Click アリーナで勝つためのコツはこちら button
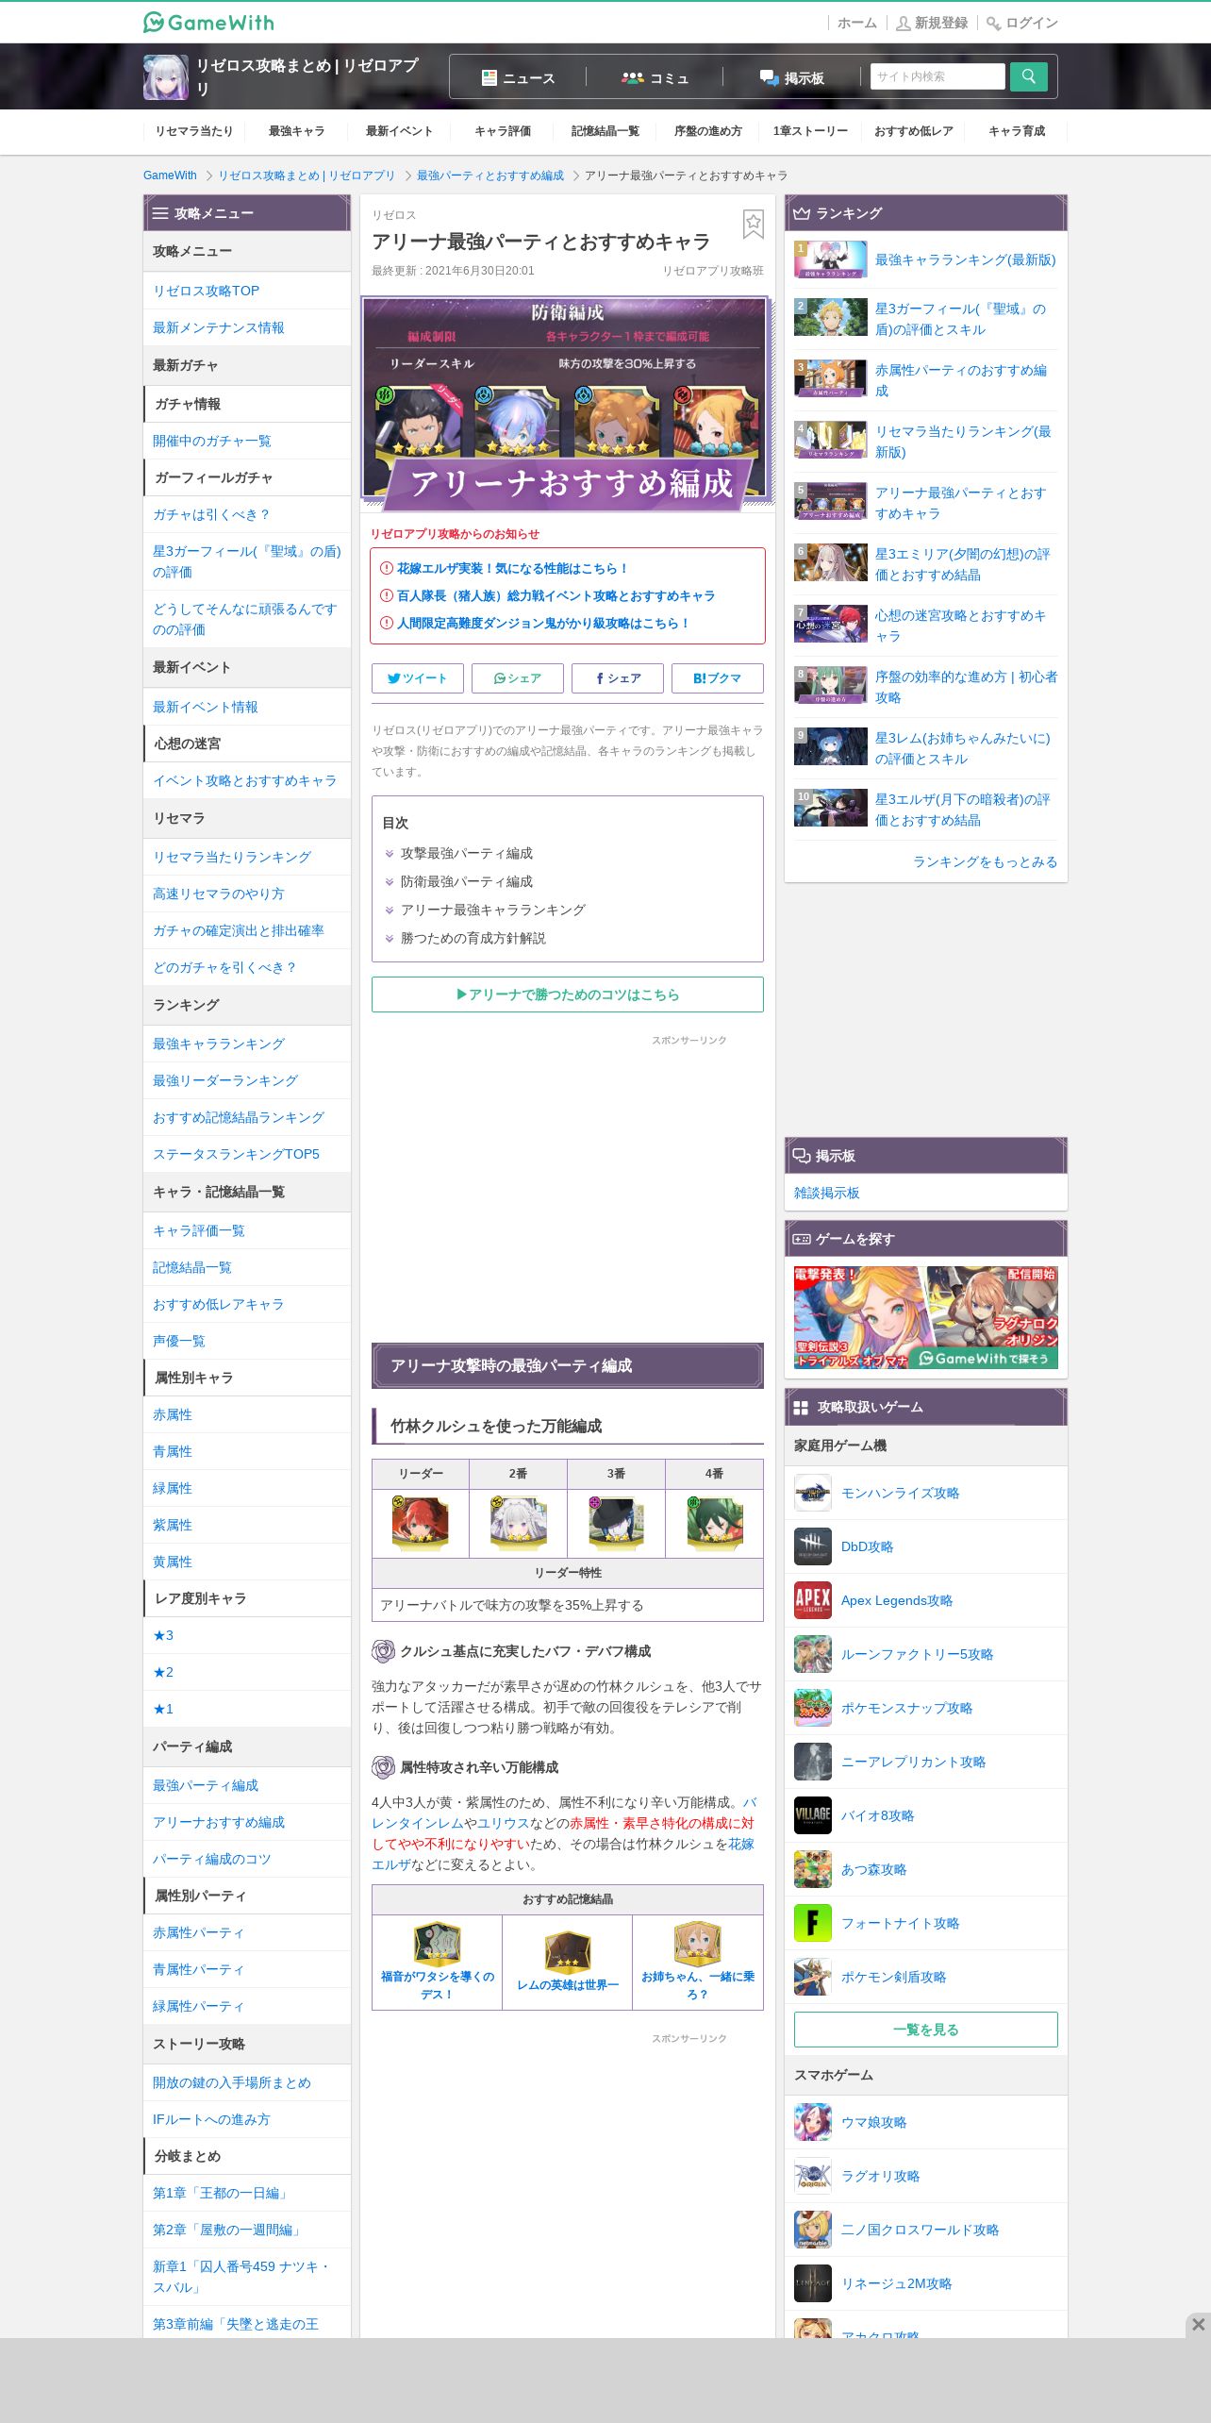1211x2423 pixels. 568,994
